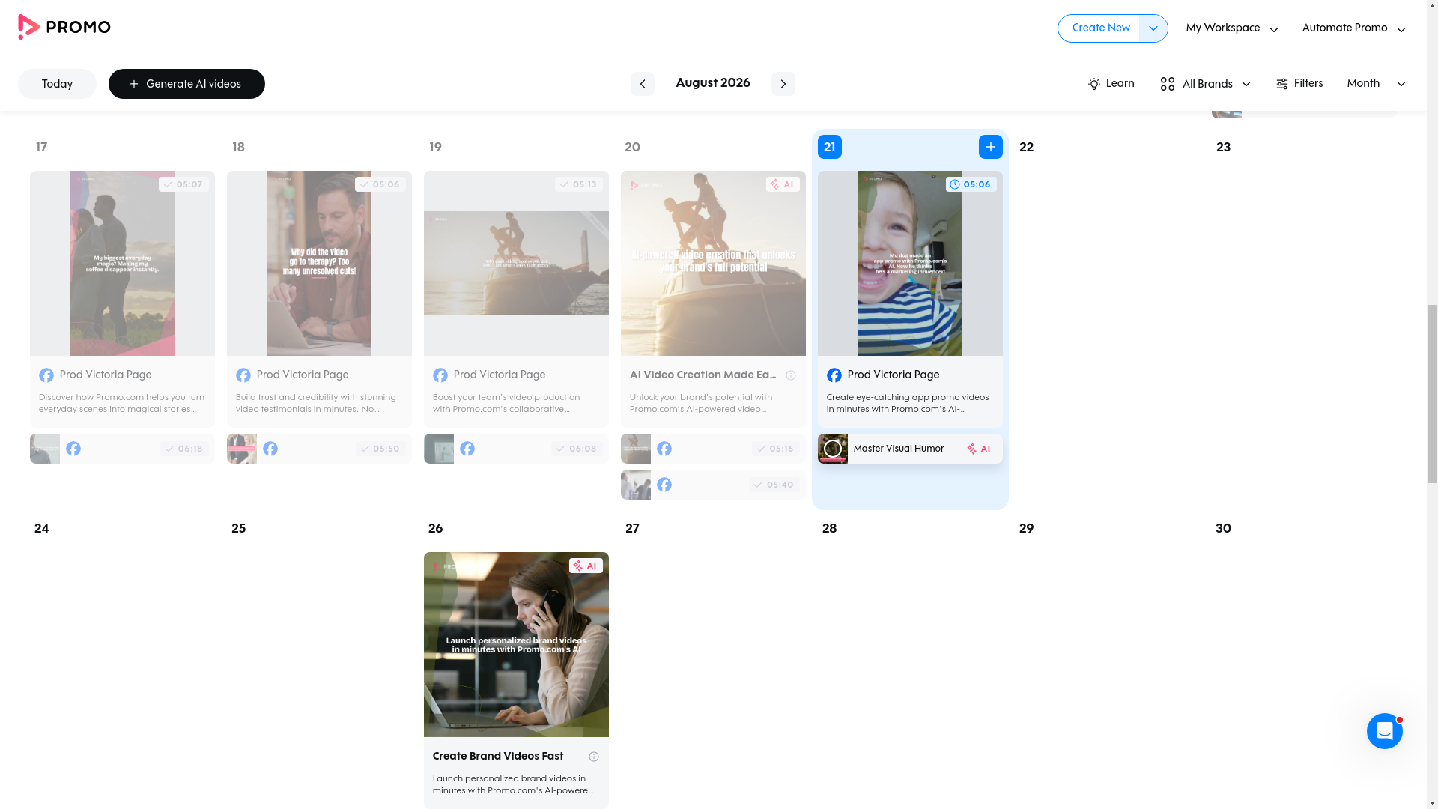
Task: Open the woman on phone video thumbnail
Action: point(516,644)
